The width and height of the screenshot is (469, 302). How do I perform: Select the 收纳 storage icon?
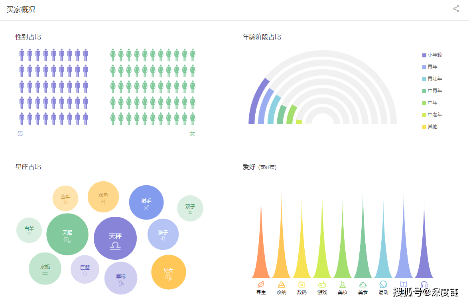(x=281, y=284)
